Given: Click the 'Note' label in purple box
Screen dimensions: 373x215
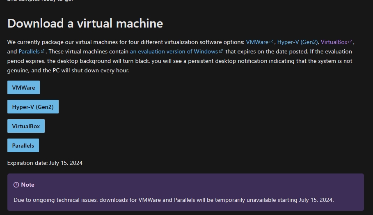Looking at the screenshot, I should click(27, 185).
